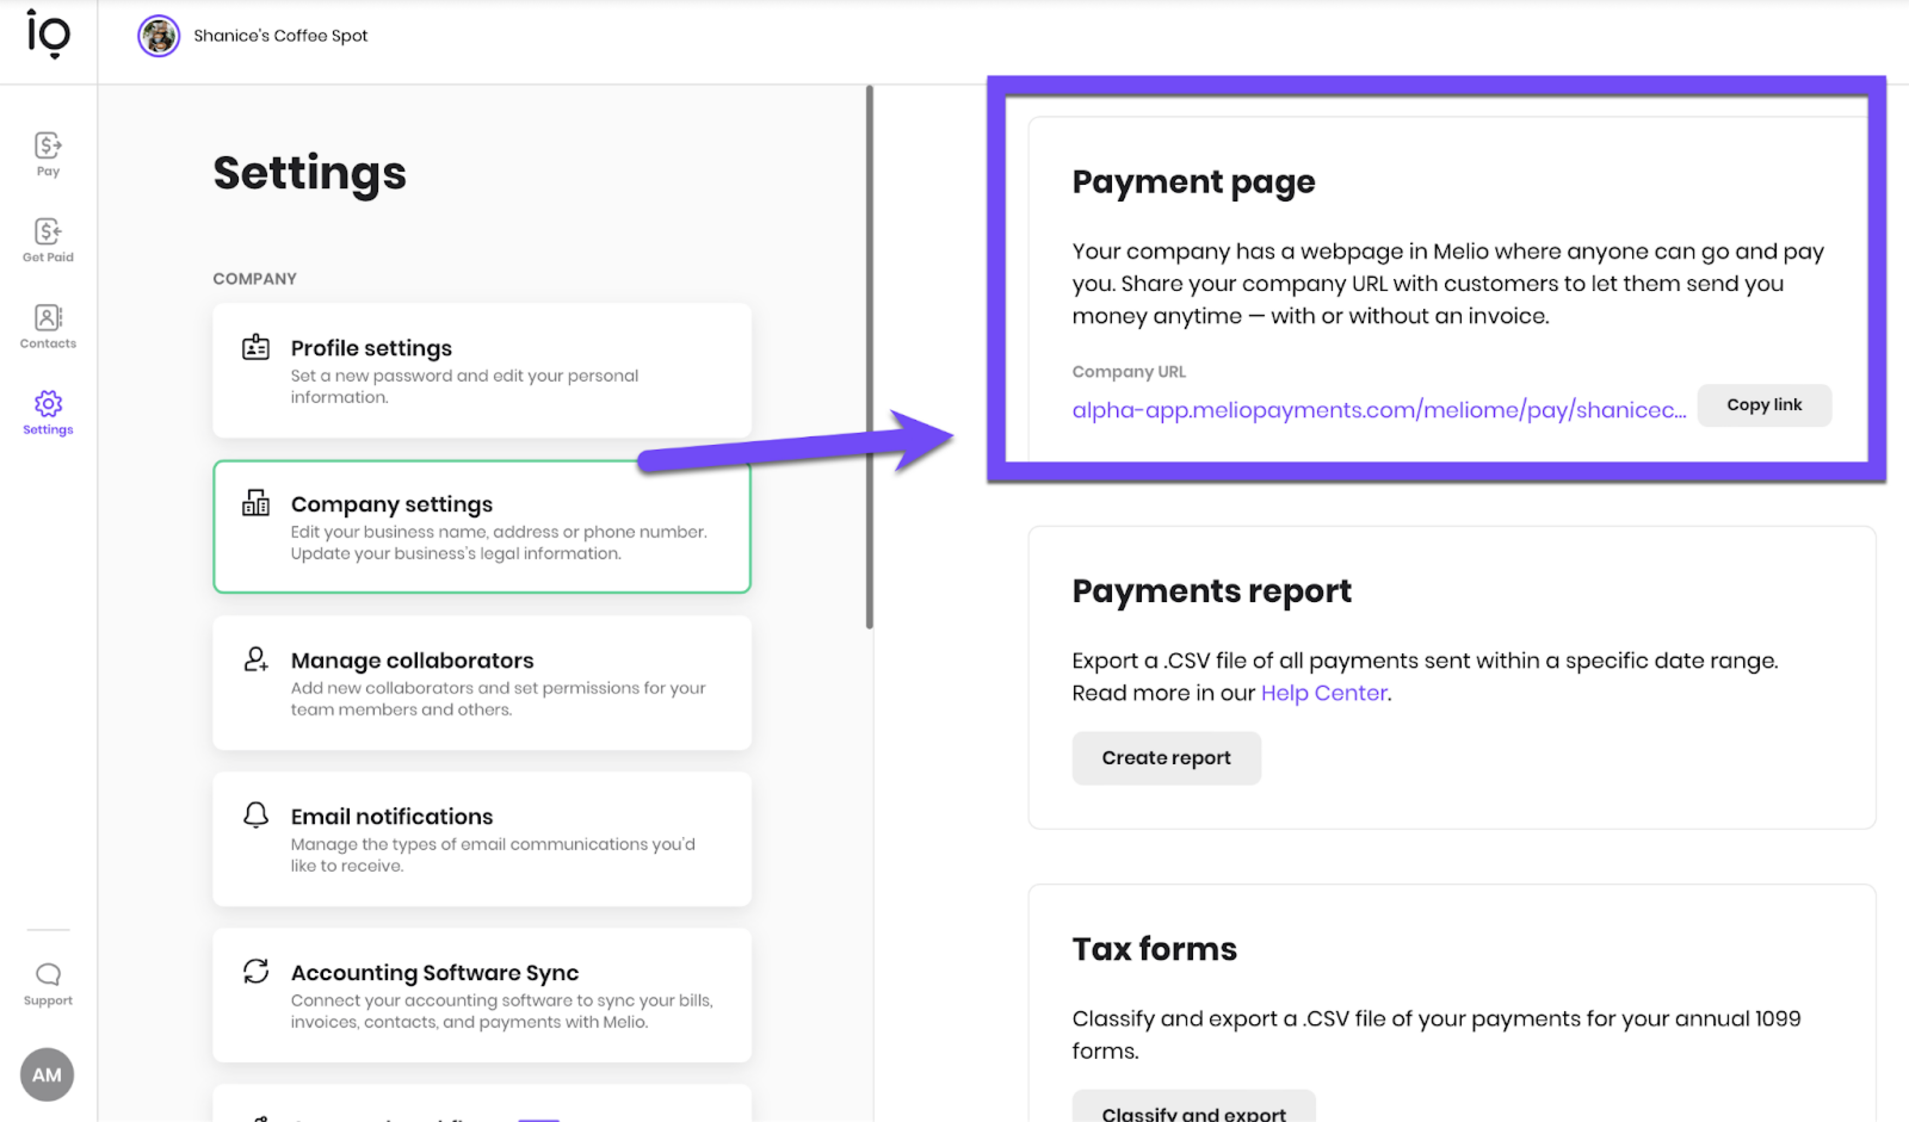The image size is (1909, 1122).
Task: Click the Melio logo icon
Action: point(48,34)
